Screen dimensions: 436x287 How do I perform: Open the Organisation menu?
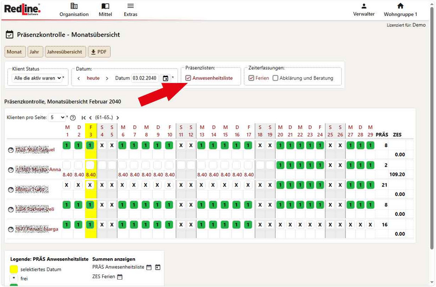point(74,10)
